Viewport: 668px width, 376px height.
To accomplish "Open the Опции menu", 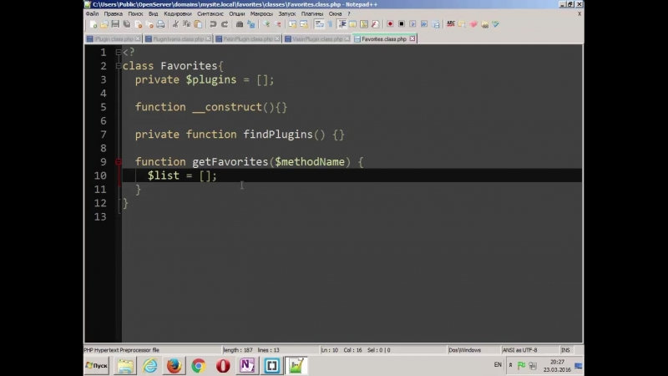I will [x=237, y=13].
